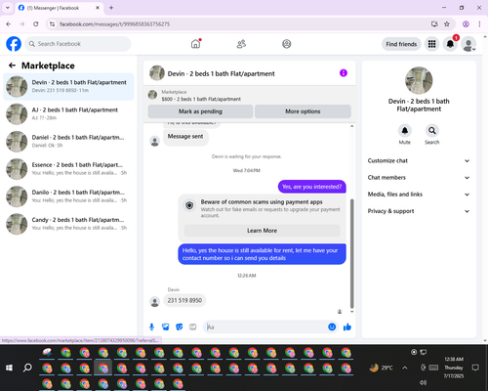The width and height of the screenshot is (488, 391).
Task: Open the Notifications bell
Action: pos(450,44)
